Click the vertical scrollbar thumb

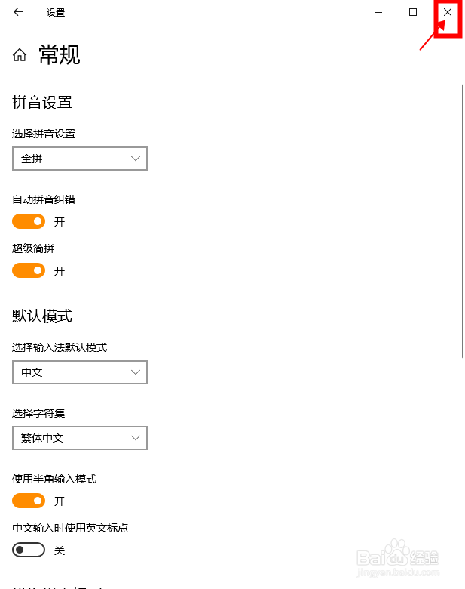(463, 221)
